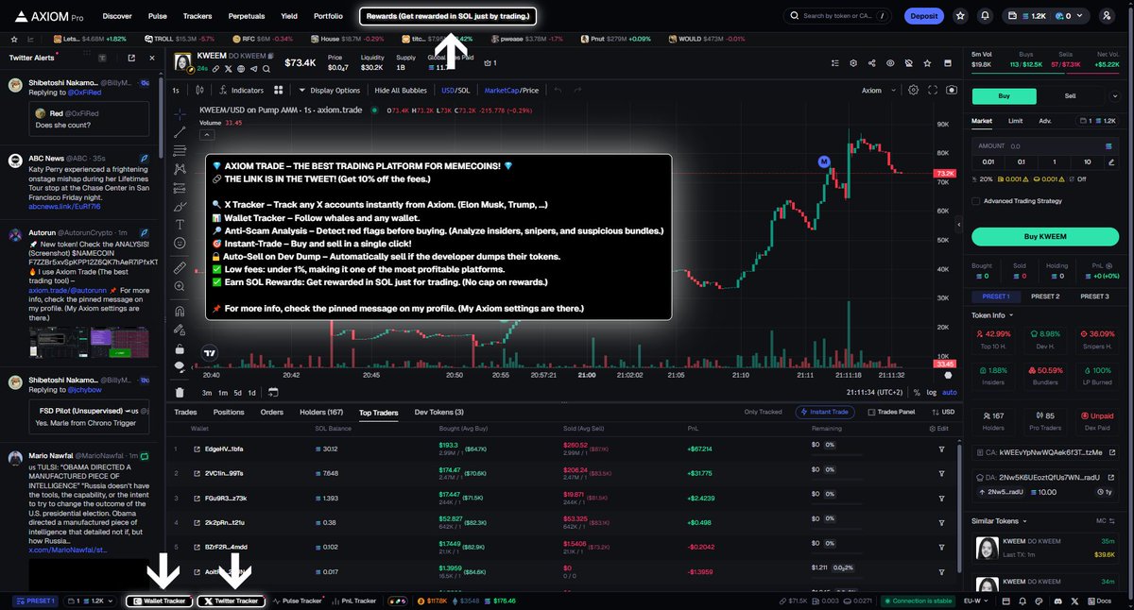Take a chart snapshot with camera icon
This screenshot has height=610, width=1134.
click(952, 90)
